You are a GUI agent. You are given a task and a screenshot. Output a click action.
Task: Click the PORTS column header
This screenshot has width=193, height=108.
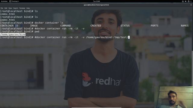pyautogui.click(x=154, y=26)
